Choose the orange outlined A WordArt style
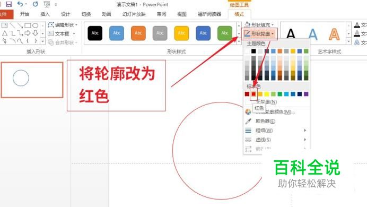This screenshot has height=207, width=367. pyautogui.click(x=334, y=34)
